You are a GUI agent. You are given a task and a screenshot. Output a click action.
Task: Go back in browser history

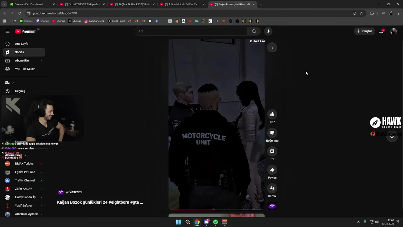(4, 13)
